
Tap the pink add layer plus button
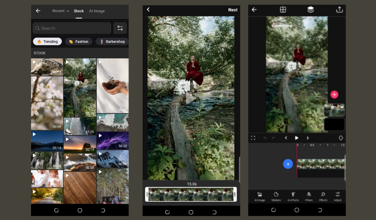click(x=334, y=94)
